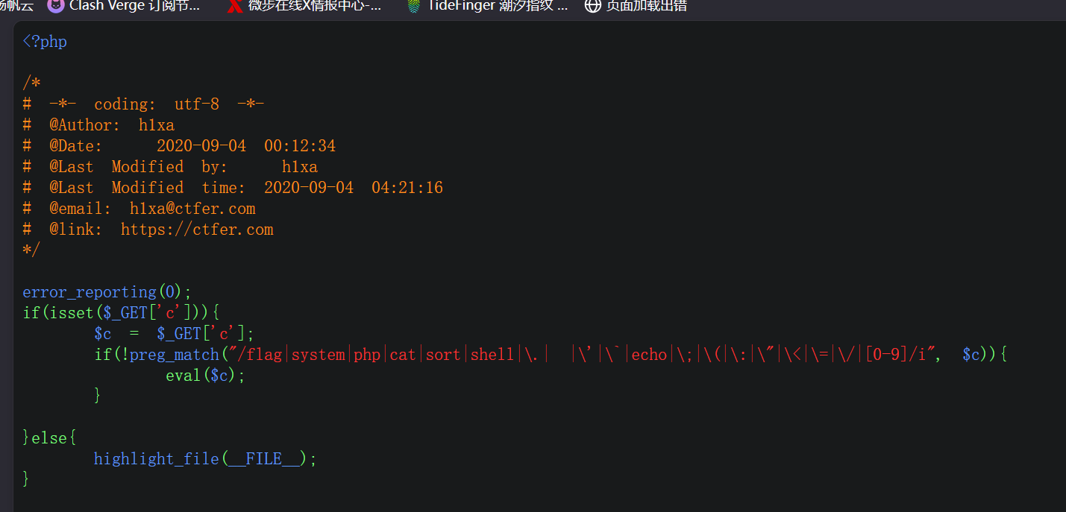Click the 'if(isset($_GET['c'])){' line
1066x512 pixels.
click(121, 313)
